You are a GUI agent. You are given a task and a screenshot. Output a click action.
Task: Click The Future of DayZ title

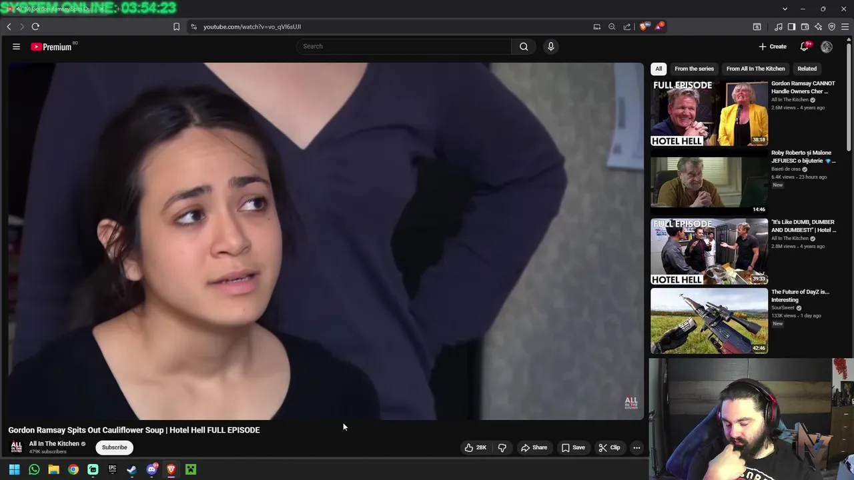point(800,295)
